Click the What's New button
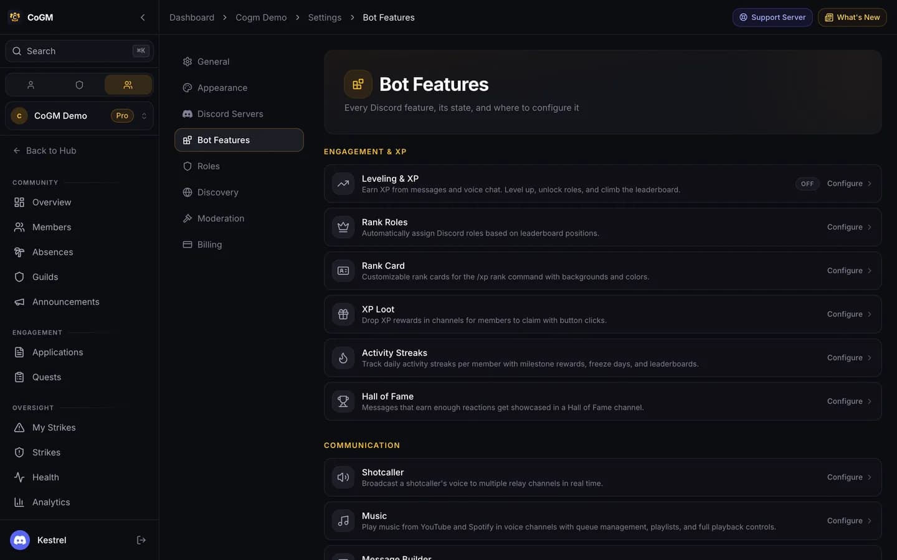Screen dimensions: 897x560 [852, 17]
